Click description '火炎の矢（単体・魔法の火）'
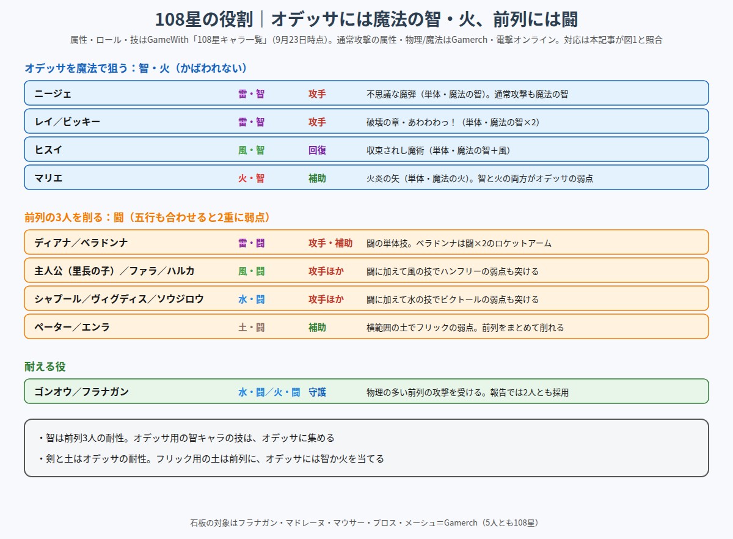Screen dimensions: 733x539 [480, 179]
